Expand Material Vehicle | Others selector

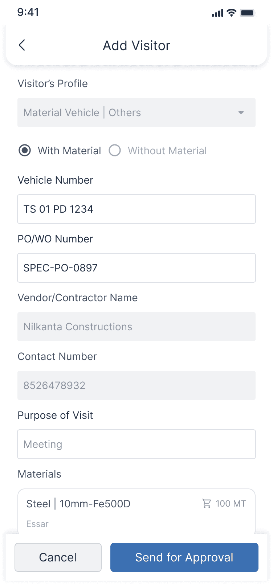pyautogui.click(x=136, y=112)
